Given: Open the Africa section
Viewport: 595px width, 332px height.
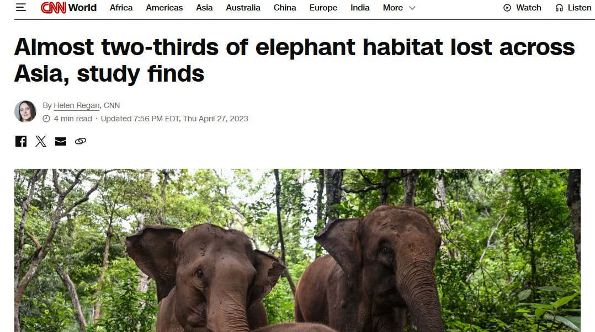Looking at the screenshot, I should 121,8.
